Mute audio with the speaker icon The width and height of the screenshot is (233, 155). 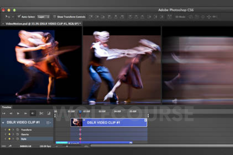(33, 113)
